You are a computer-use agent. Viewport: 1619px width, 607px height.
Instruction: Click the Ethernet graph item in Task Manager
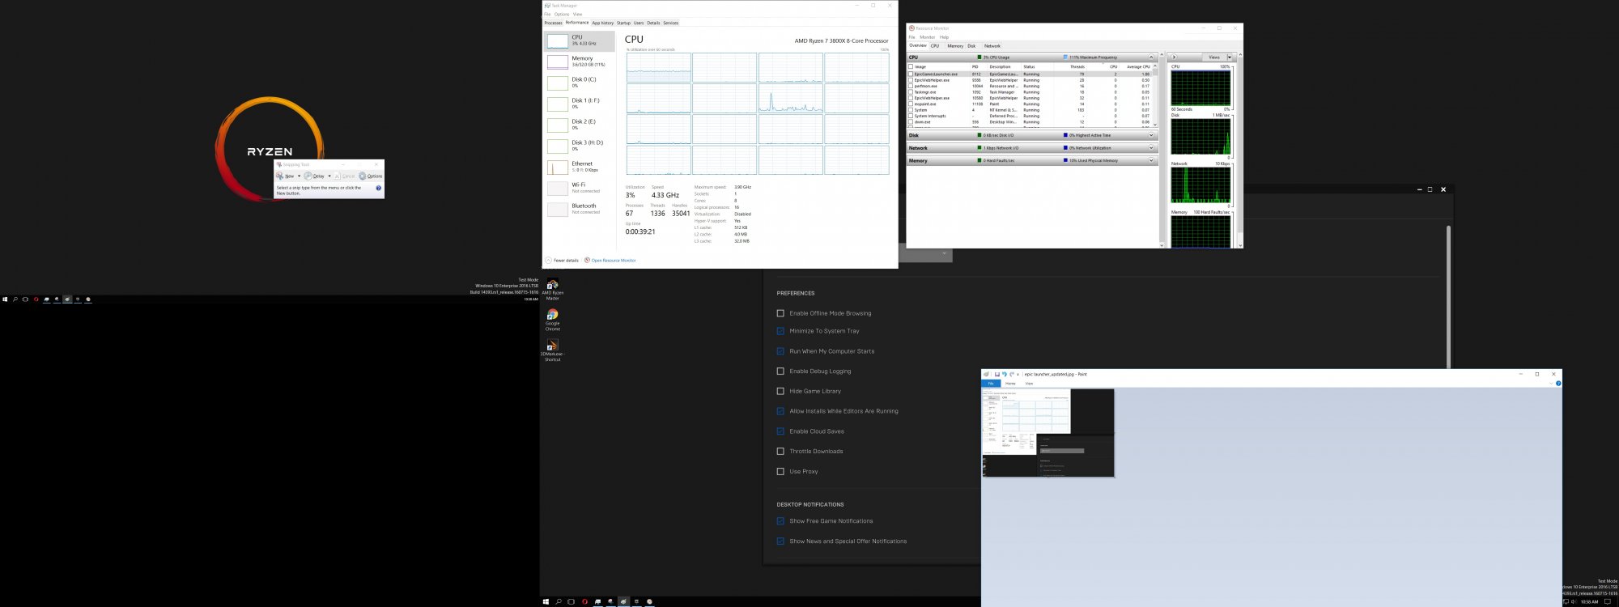[557, 168]
